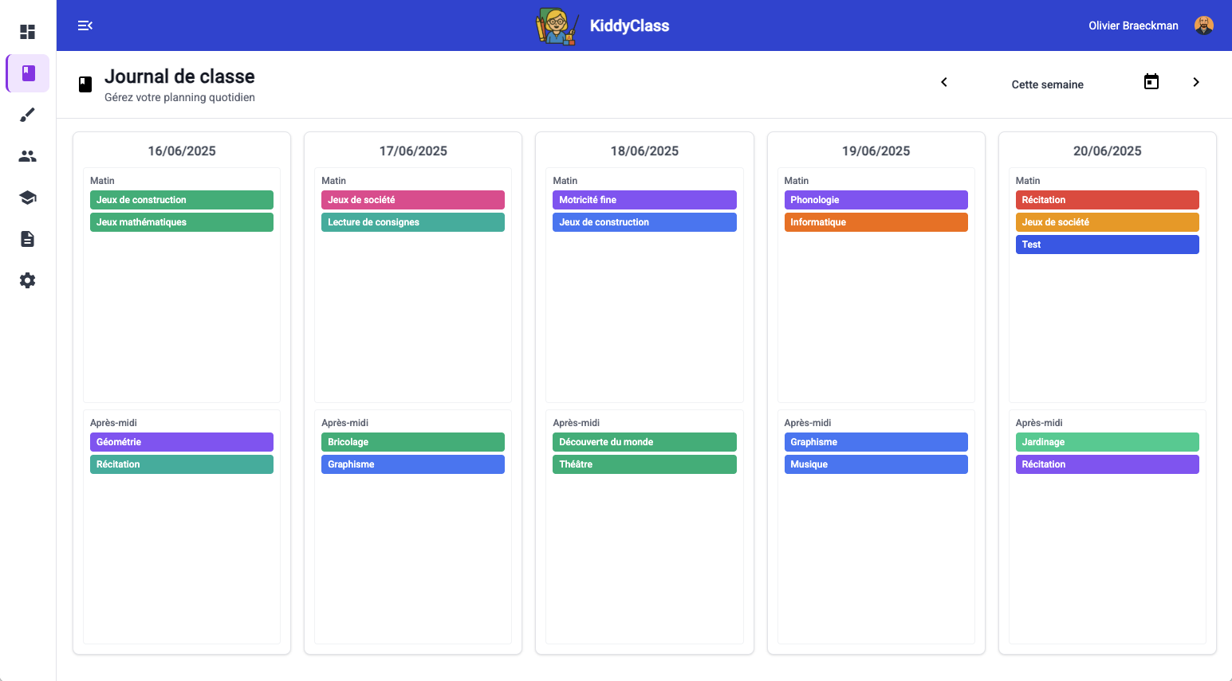This screenshot has height=681, width=1232.
Task: Open the 'Test' activity
Action: pyautogui.click(x=1107, y=245)
